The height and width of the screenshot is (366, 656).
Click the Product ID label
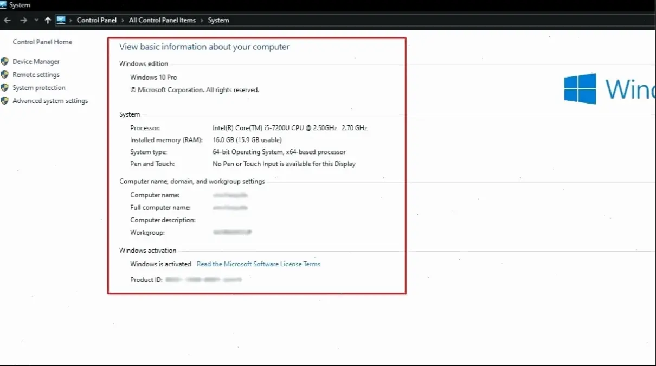[146, 280]
